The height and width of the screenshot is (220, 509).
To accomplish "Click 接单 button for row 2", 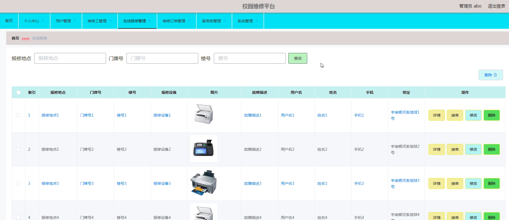I will click(455, 149).
